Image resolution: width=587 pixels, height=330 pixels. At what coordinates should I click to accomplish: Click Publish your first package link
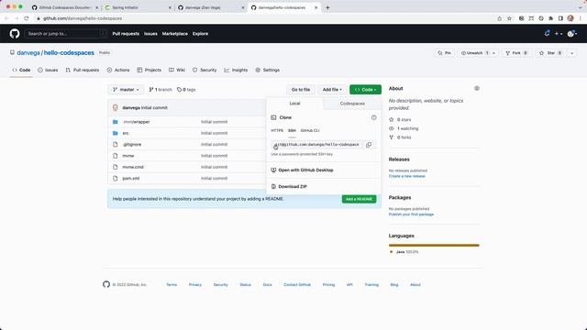tap(411, 214)
